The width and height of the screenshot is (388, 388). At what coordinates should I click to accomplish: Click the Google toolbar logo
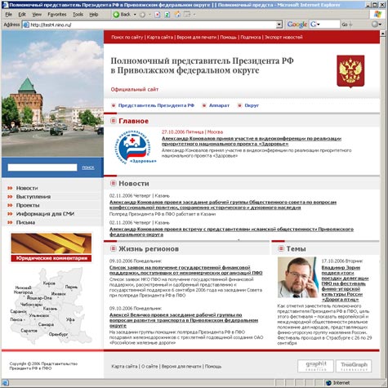(297, 25)
